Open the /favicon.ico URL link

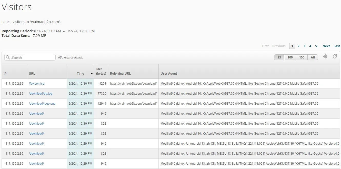(x=37, y=84)
